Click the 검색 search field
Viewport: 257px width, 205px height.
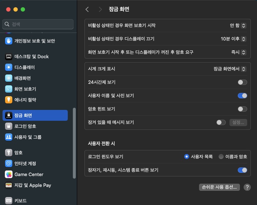tap(38, 24)
